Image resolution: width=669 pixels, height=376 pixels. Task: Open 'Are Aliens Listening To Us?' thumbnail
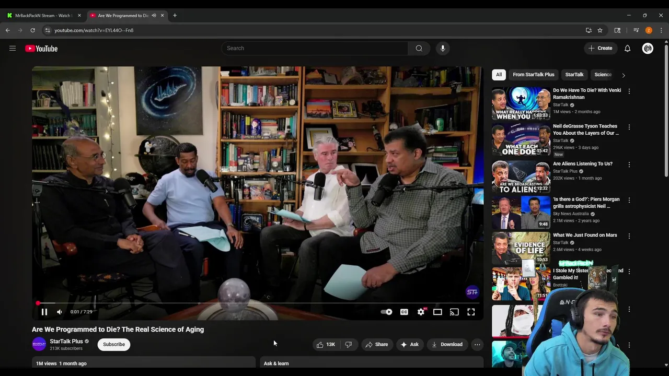pos(521,177)
